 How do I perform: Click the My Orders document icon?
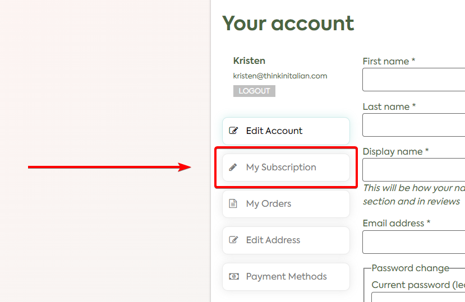(233, 203)
